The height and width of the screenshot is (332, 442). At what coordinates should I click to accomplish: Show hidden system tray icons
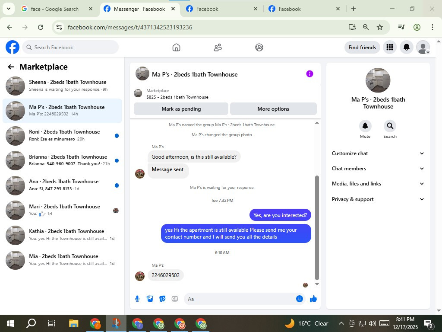point(341,323)
